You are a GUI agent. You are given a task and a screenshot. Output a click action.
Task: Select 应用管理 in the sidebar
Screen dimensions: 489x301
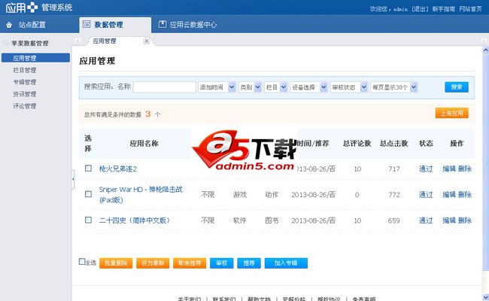click(35, 58)
